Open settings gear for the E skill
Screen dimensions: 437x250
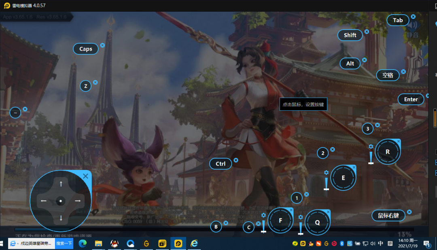click(326, 172)
